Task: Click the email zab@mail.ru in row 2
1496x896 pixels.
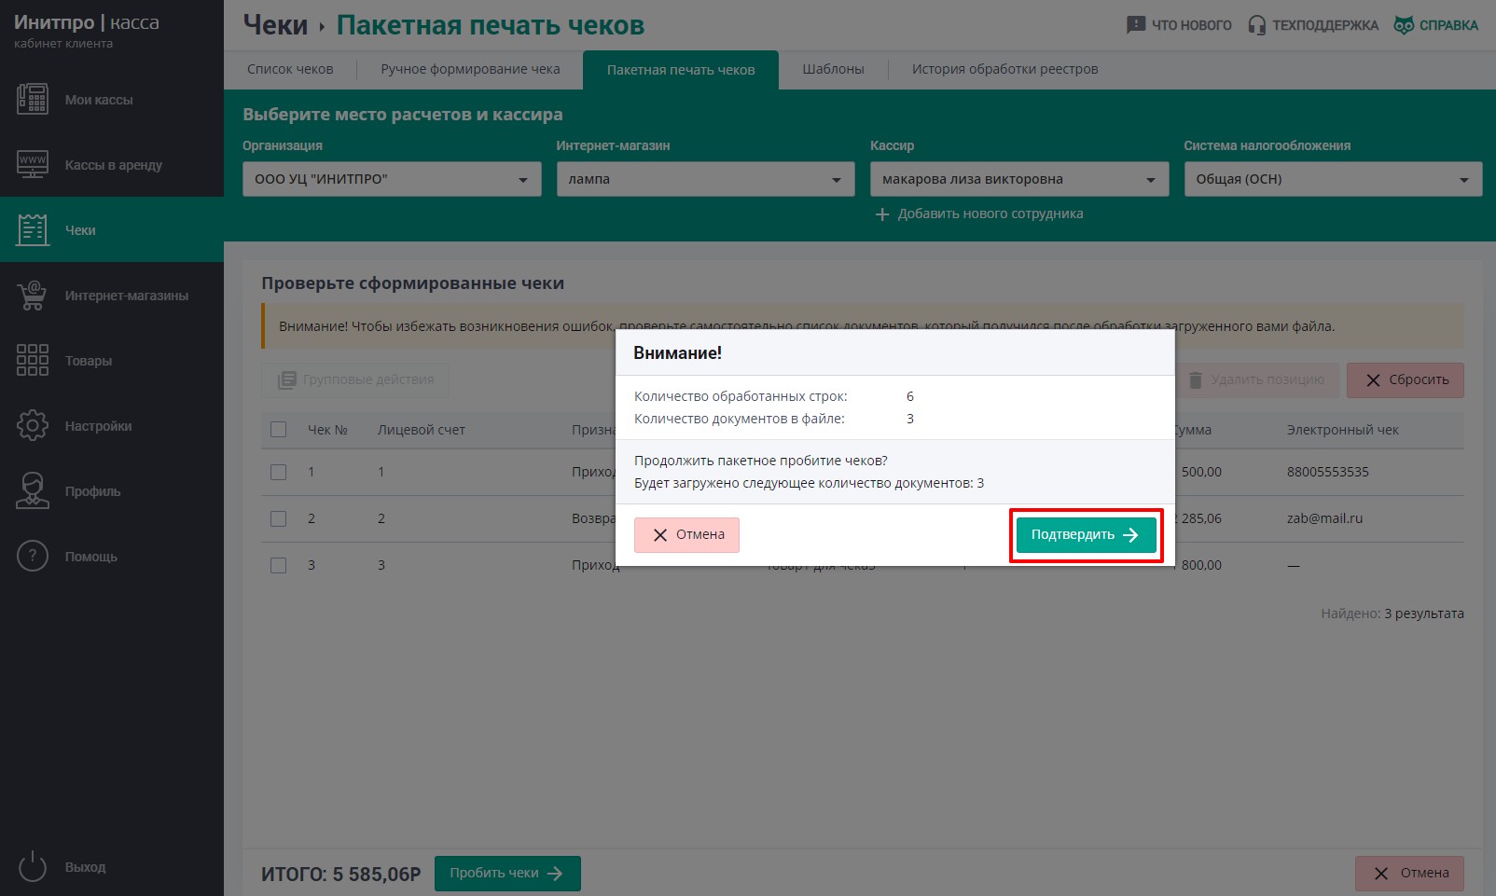Action: [1324, 518]
